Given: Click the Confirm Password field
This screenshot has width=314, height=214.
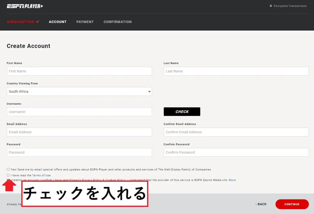Looking at the screenshot, I should pos(236,152).
